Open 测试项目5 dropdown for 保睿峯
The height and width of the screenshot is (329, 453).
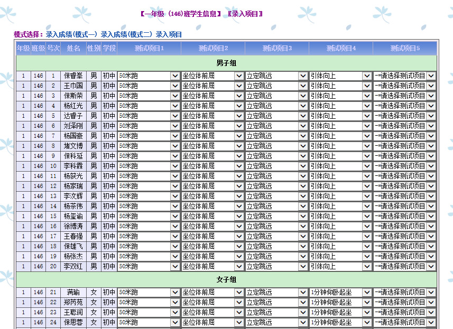click(x=405, y=76)
